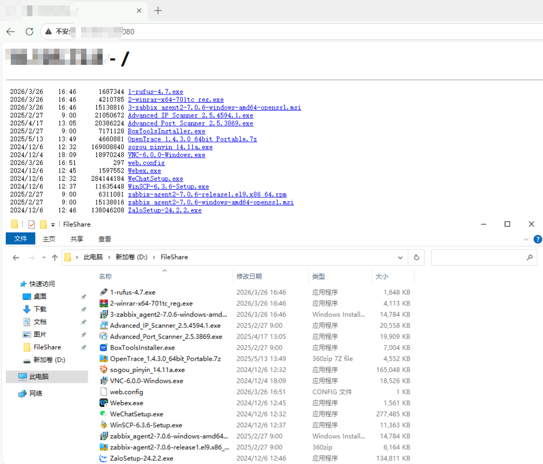
Task: Open the 文件 ribbon tab in Explorer
Action: point(20,239)
